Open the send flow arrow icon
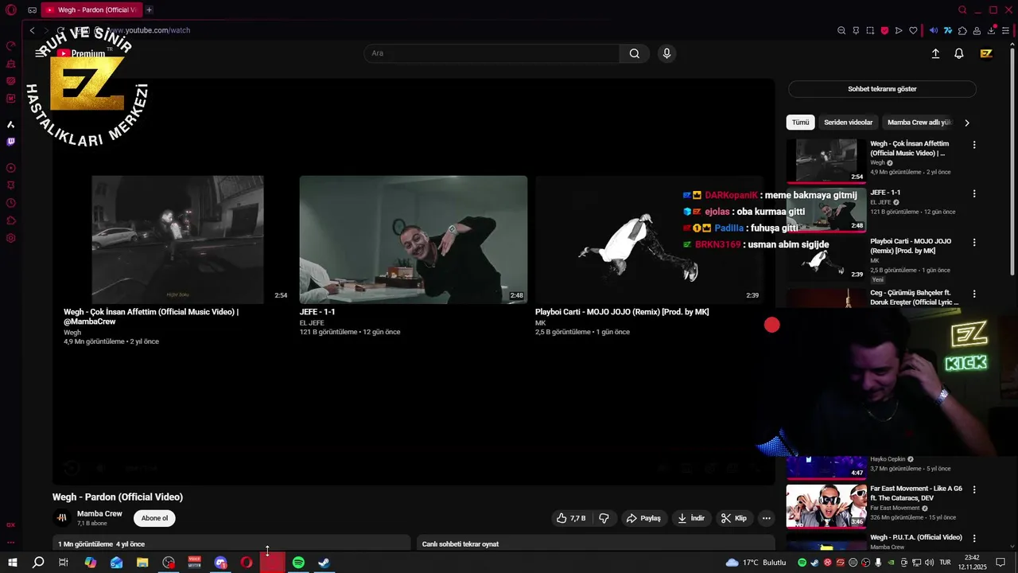The height and width of the screenshot is (573, 1018). [x=899, y=30]
